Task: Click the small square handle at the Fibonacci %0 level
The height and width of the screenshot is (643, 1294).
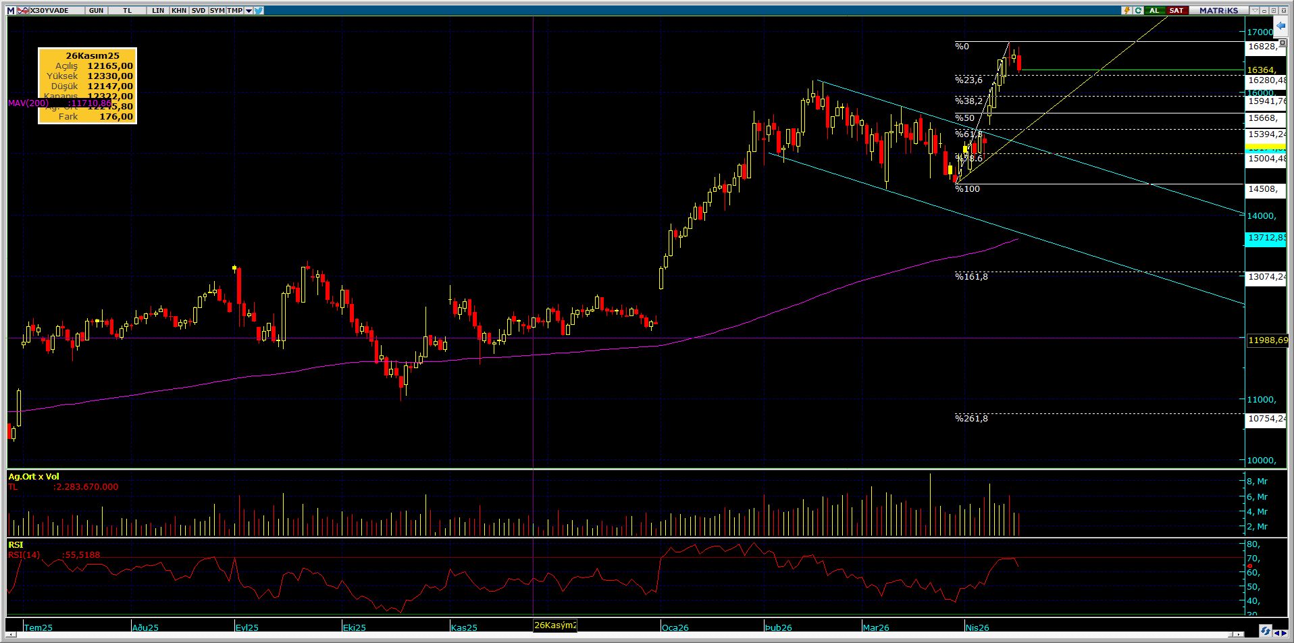Action: point(1283,43)
